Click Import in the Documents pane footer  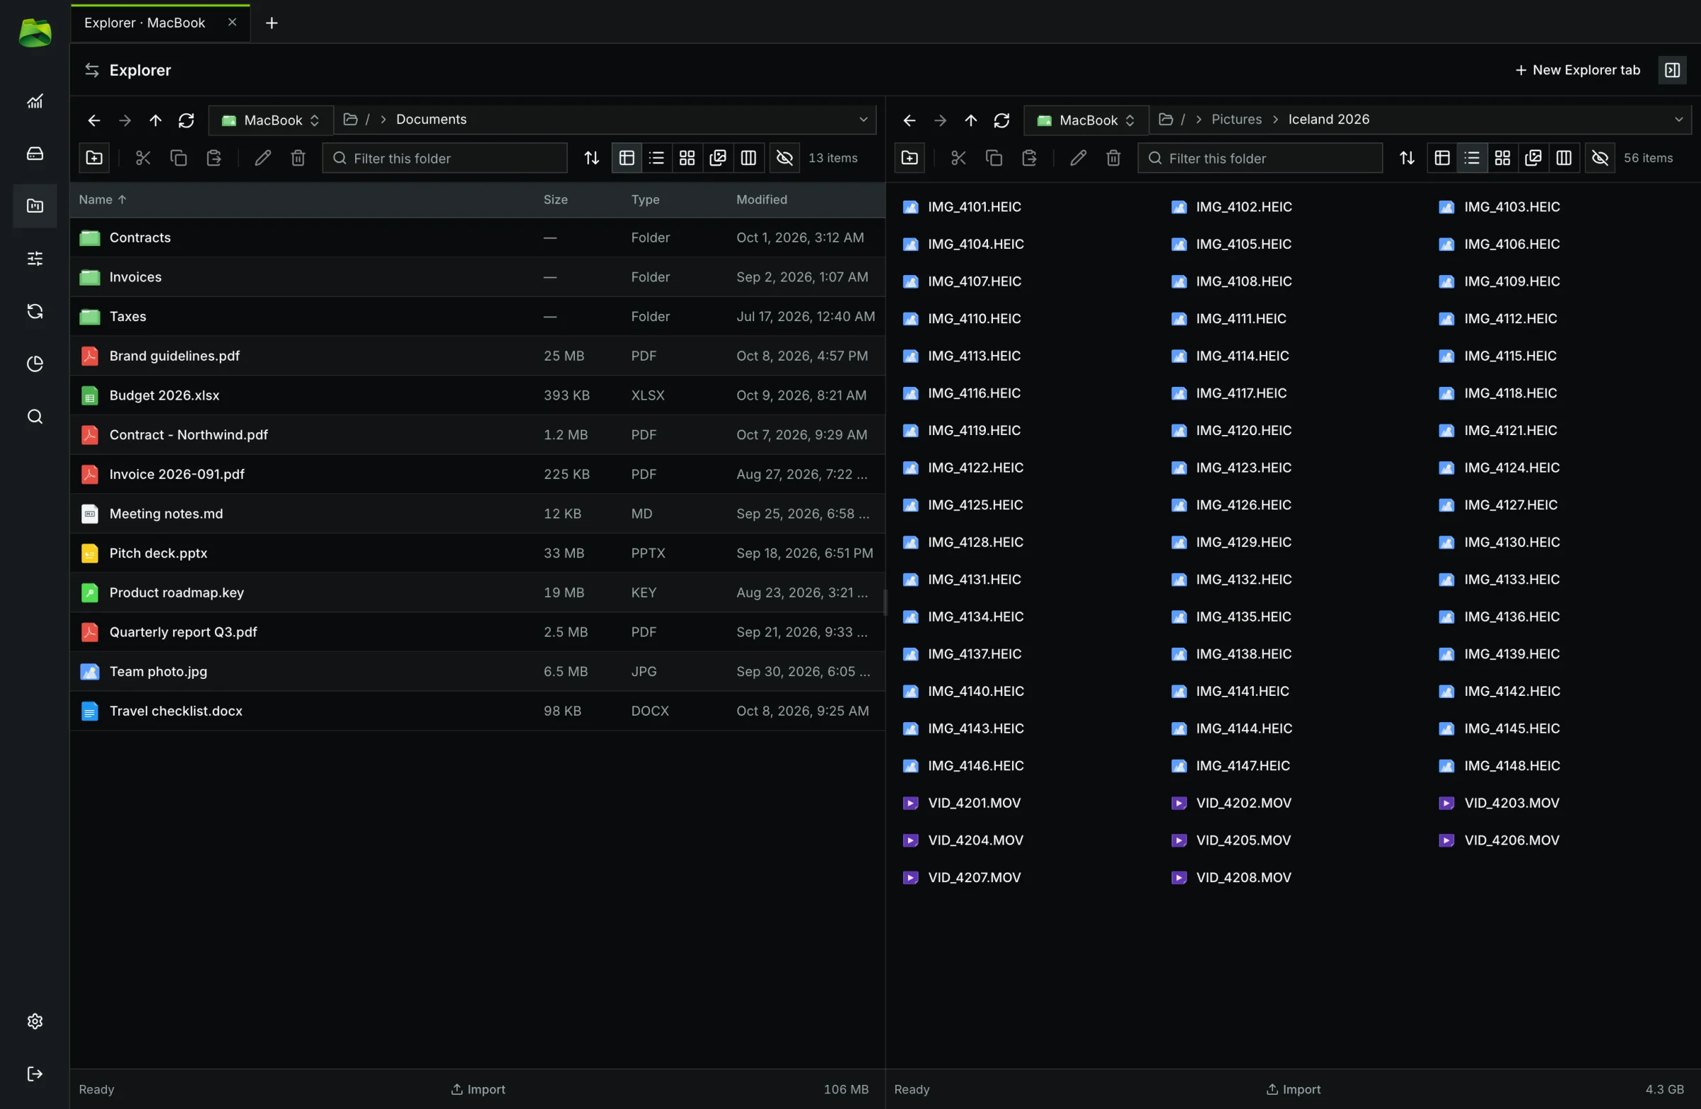(478, 1089)
